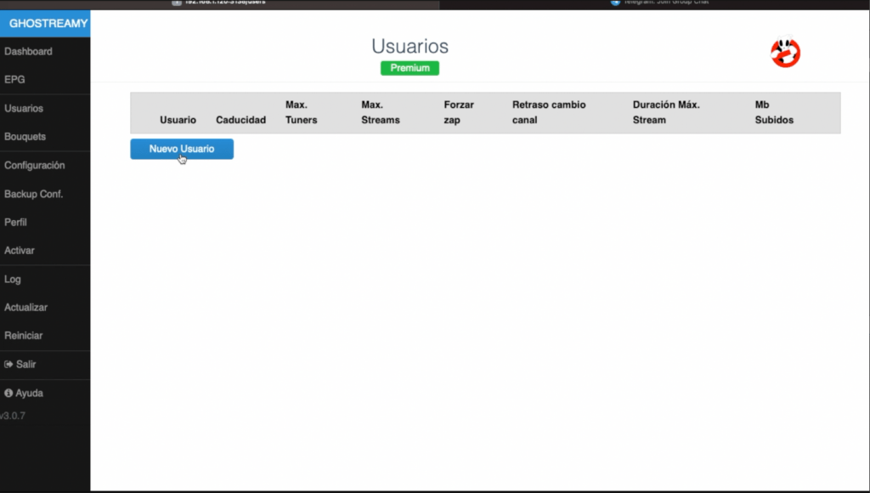This screenshot has height=493, width=870.
Task: Click the GHOSTREAMY brand header
Action: pos(48,24)
